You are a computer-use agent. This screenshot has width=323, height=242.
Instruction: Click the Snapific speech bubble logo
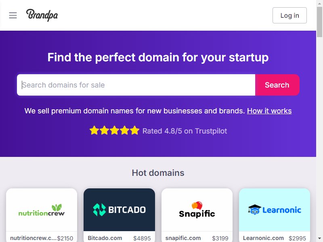197,209
